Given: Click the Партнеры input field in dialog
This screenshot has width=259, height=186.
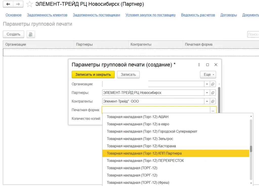Looking at the screenshot, I should 153,93.
